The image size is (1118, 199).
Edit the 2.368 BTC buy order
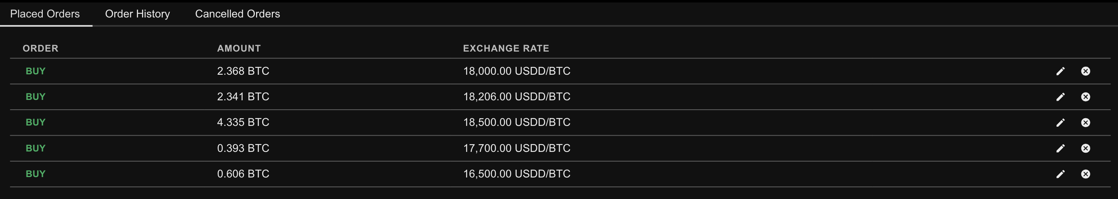pyautogui.click(x=1060, y=71)
